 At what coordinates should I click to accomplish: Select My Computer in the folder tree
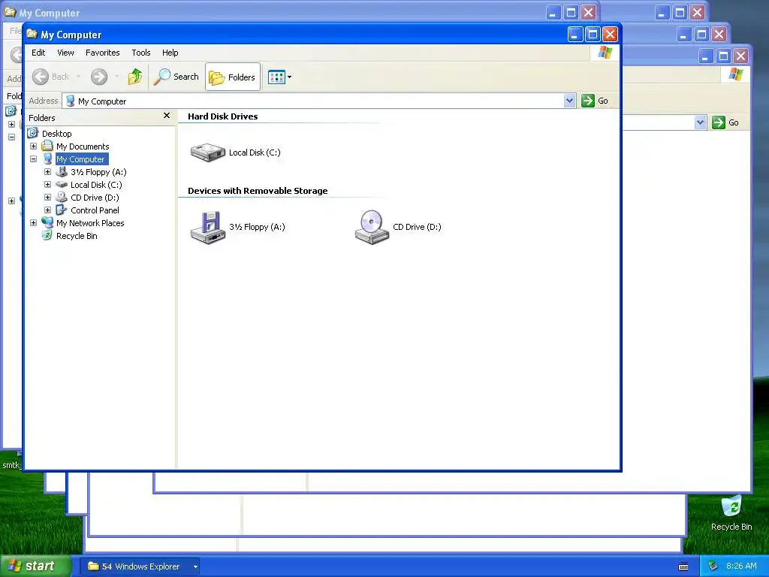(80, 159)
